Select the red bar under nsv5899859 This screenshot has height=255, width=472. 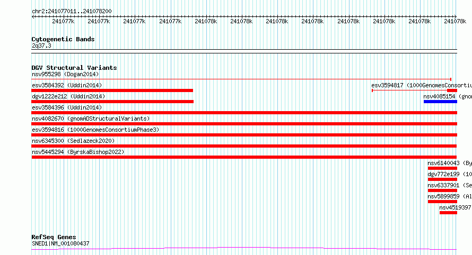point(442,202)
